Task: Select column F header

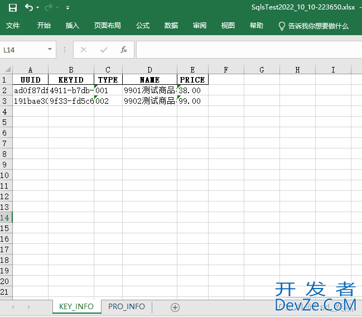Action: point(226,70)
